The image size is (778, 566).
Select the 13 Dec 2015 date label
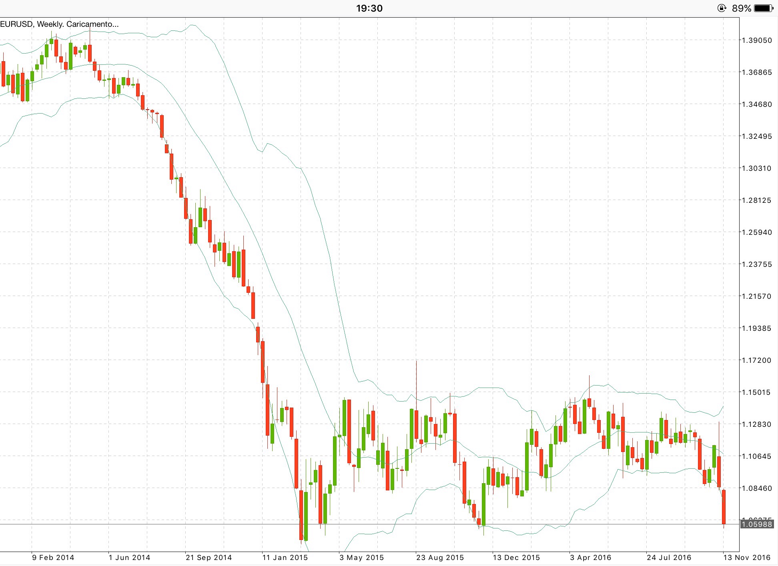click(516, 557)
